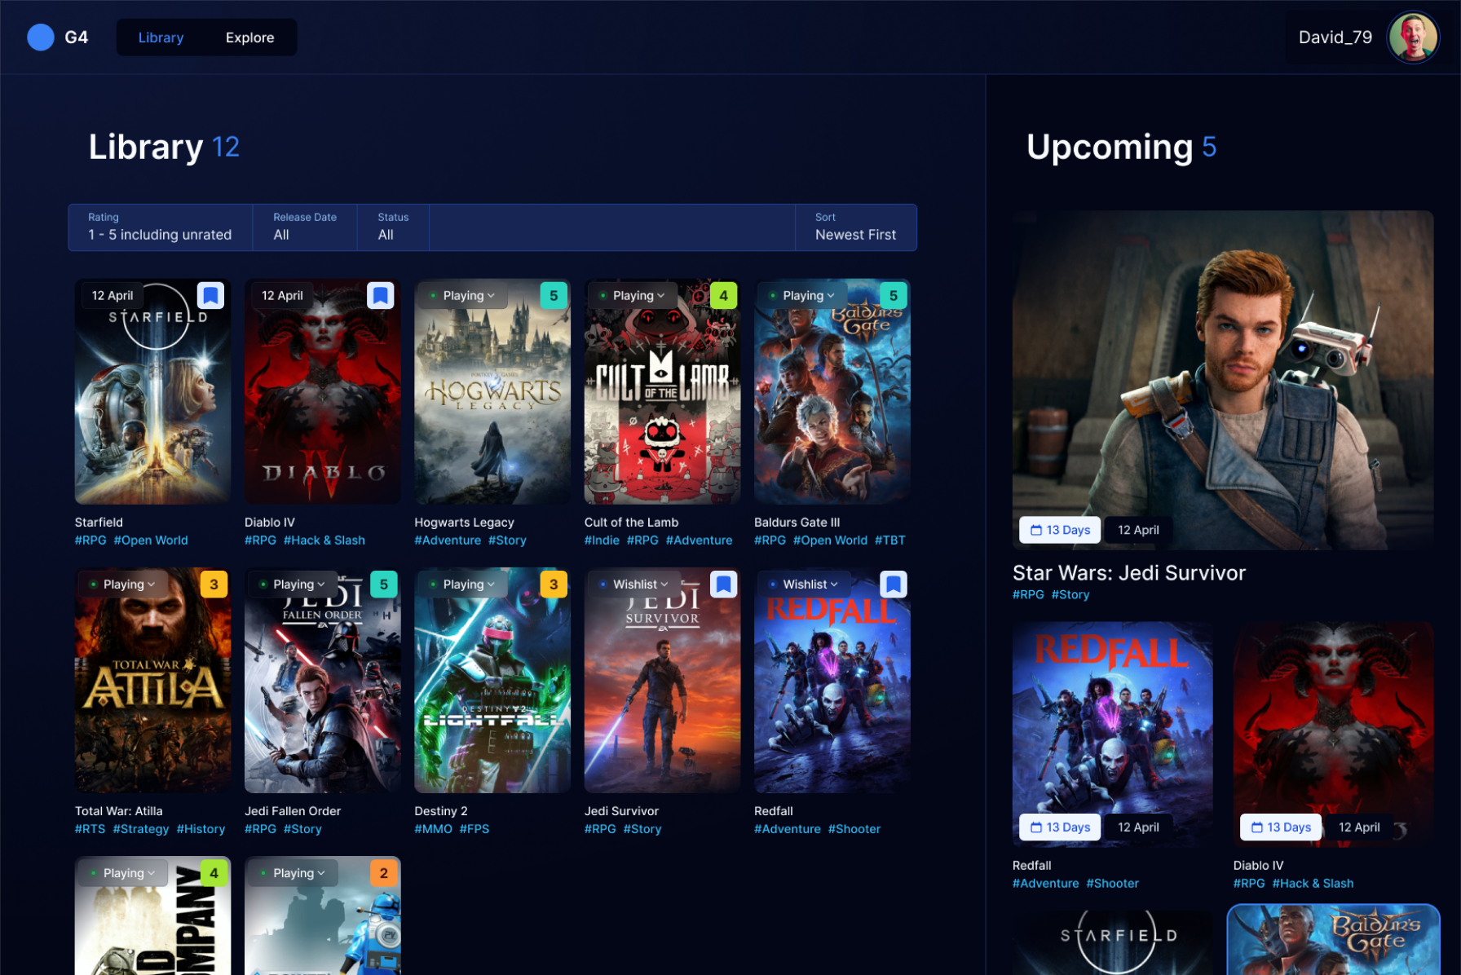Click #Strategy tag under Total War: Atilla
The image size is (1461, 975).
pos(141,828)
